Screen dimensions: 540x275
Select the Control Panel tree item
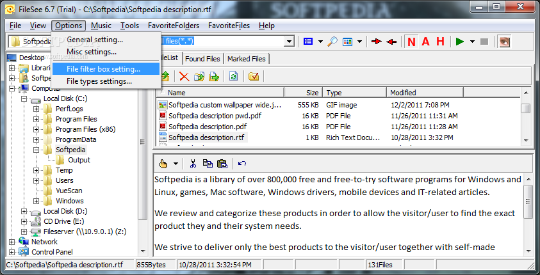pyautogui.click(x=52, y=253)
